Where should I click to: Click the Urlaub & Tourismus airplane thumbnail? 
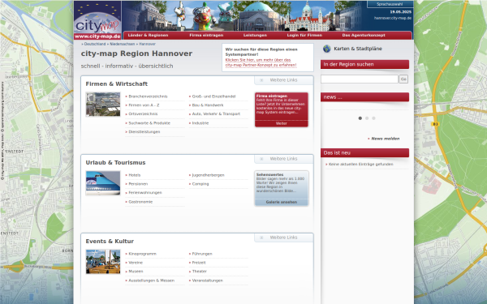pos(103,183)
